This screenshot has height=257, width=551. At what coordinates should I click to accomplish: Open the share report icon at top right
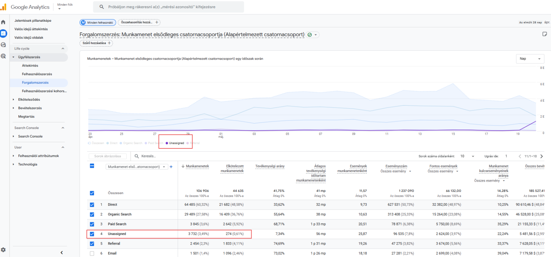click(544, 34)
